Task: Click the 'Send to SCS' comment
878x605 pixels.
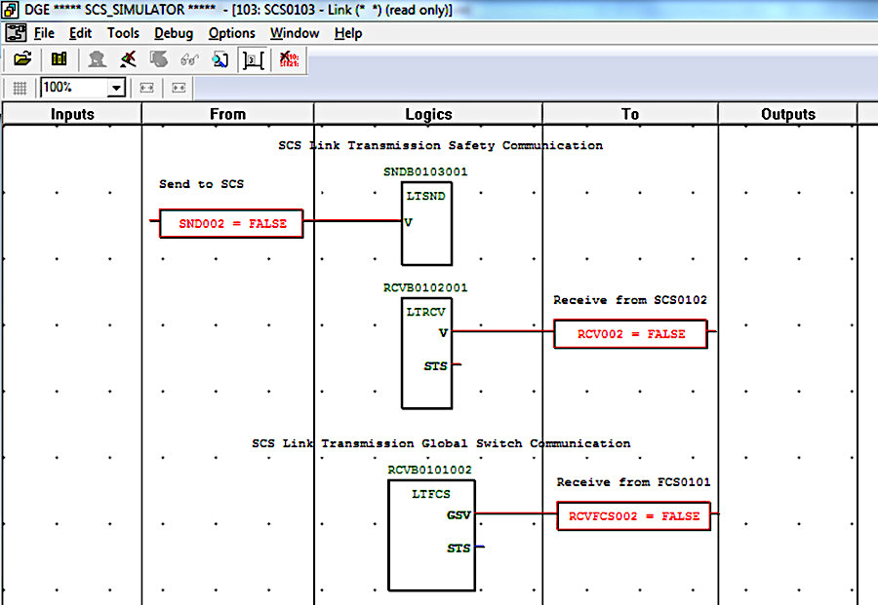Action: coord(201,184)
